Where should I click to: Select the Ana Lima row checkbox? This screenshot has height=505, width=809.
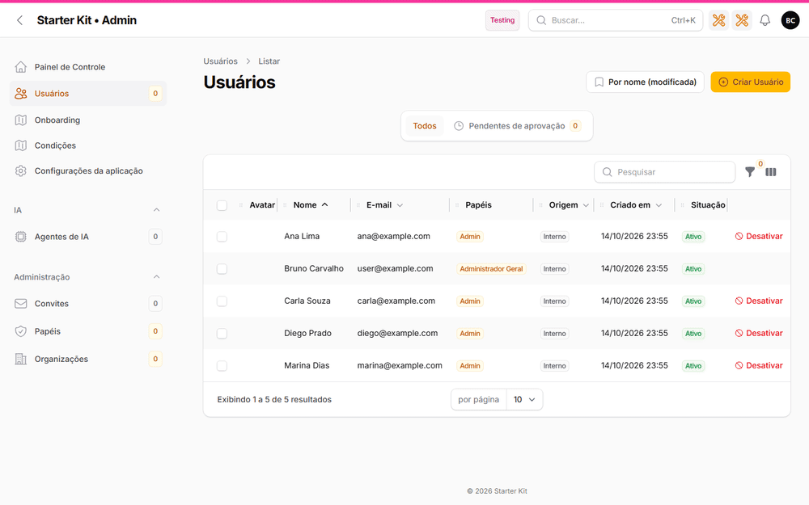(222, 237)
